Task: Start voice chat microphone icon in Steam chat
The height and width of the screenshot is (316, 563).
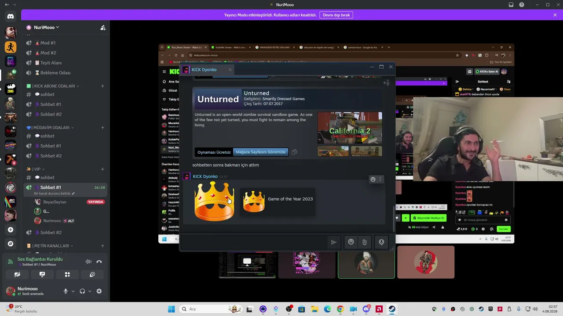Action: pyautogui.click(x=381, y=242)
